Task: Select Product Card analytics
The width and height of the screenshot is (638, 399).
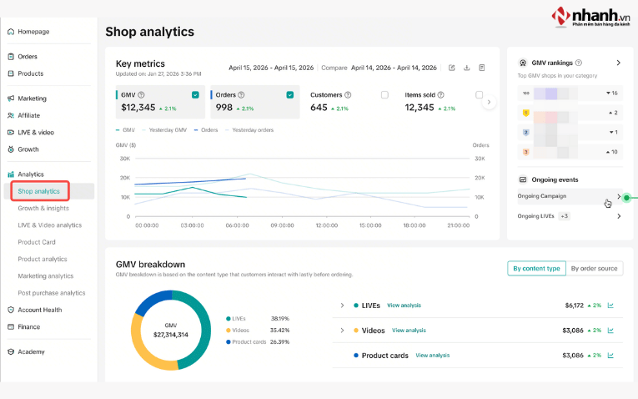Action: point(37,242)
